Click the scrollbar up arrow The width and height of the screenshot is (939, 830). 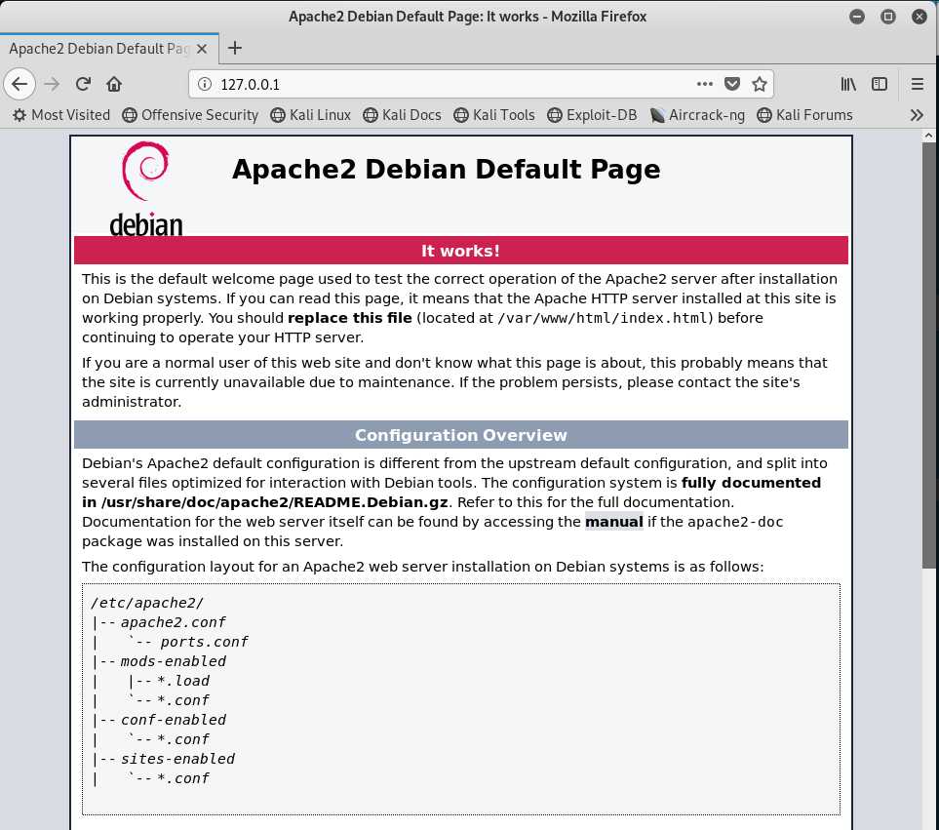[929, 136]
